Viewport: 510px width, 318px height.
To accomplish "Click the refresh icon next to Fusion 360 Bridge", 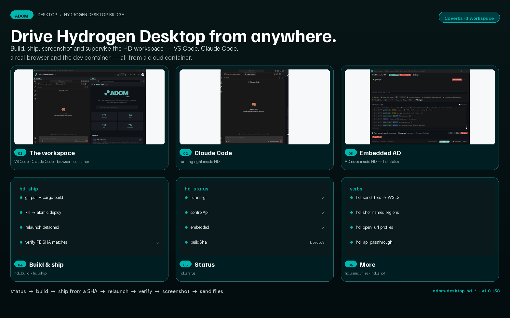I will pyautogui.click(x=396, y=97).
